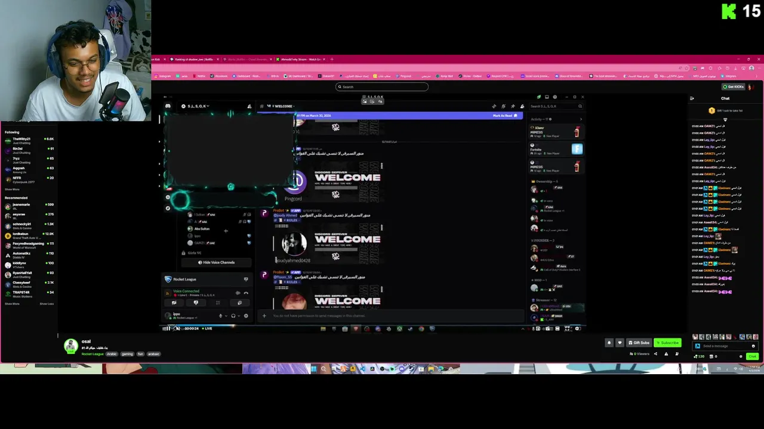
Task: Expand headphone options arrow in Discord
Action: click(239, 316)
